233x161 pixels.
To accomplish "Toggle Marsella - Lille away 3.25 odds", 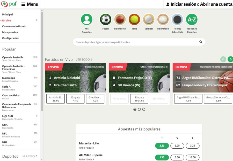I will click(193, 146).
